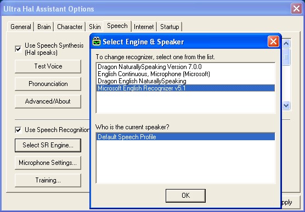This screenshot has height=212, width=305.
Task: Confirm with the OK button
Action: pos(185,196)
